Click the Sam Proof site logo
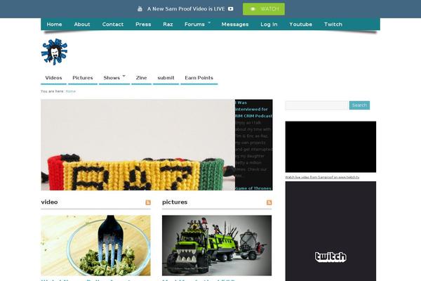 [54, 52]
